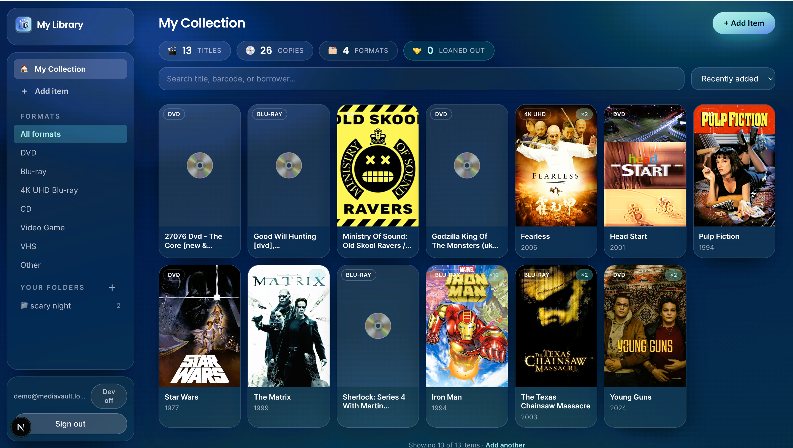Open the Recently added sort dropdown

point(733,79)
